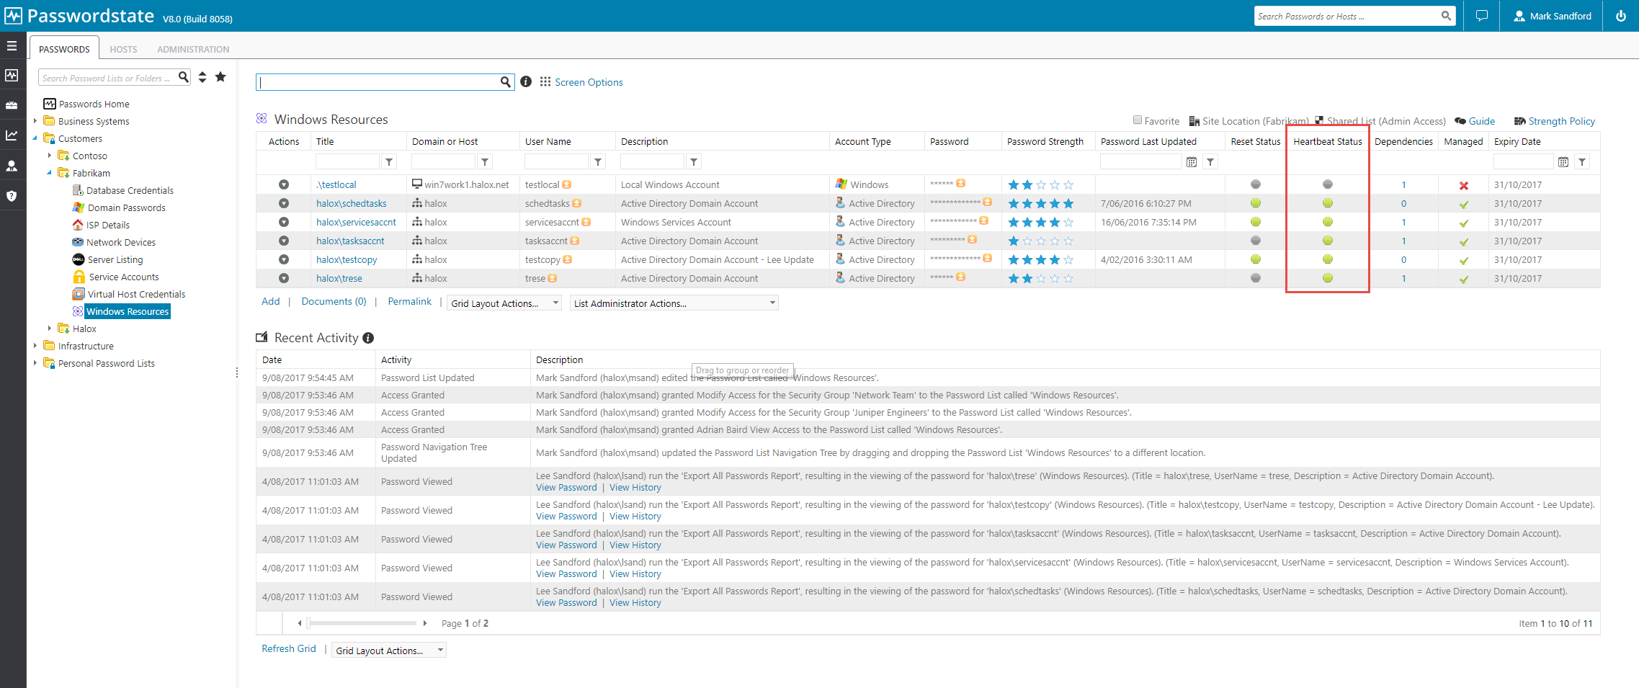Toggle expand/collapse arrows beside tree search

[202, 77]
